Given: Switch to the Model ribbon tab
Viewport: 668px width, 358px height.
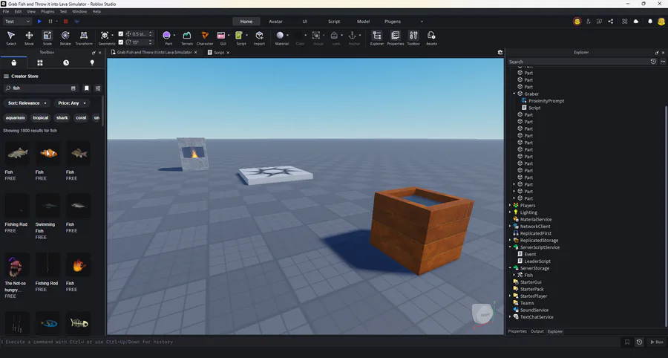Looking at the screenshot, I should (x=364, y=22).
